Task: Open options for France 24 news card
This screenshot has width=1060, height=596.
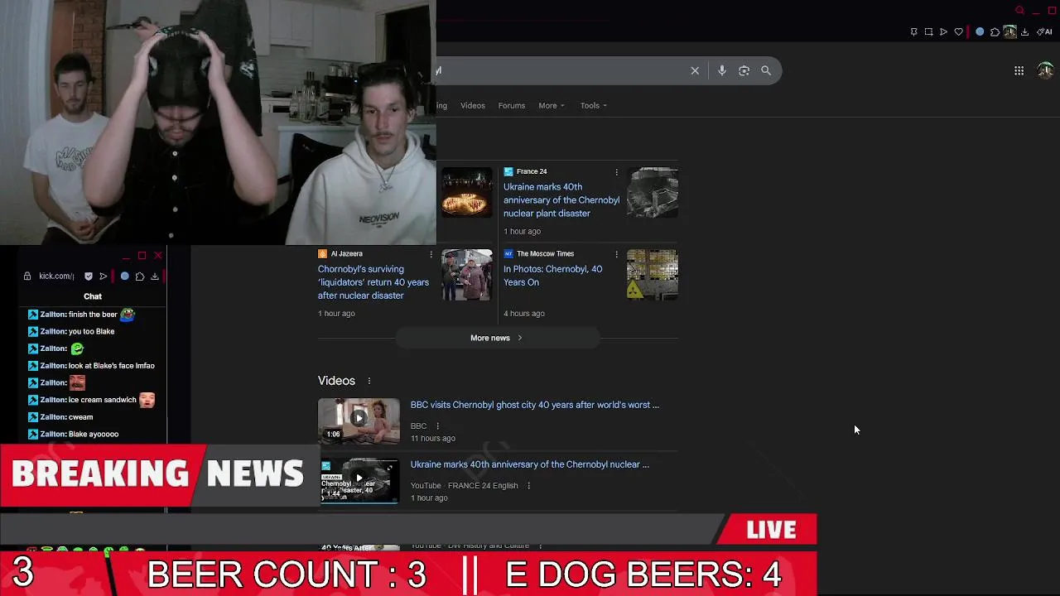Action: tap(616, 172)
